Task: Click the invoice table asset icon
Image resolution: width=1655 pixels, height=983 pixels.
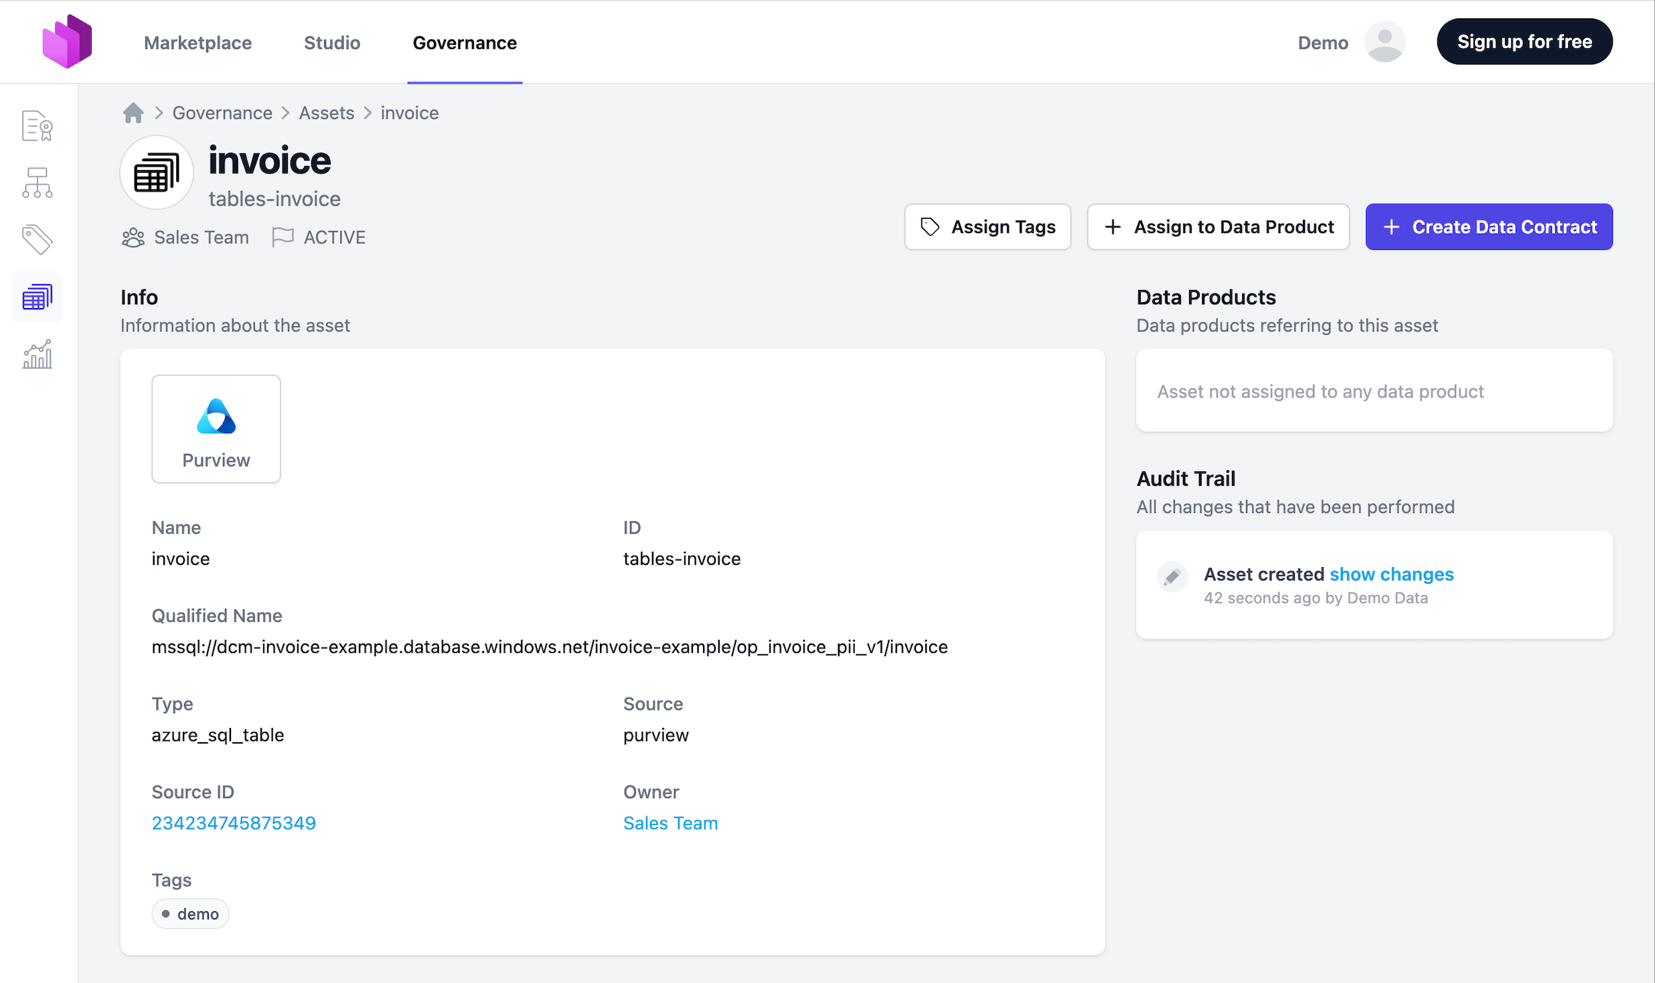Action: pyautogui.click(x=157, y=173)
